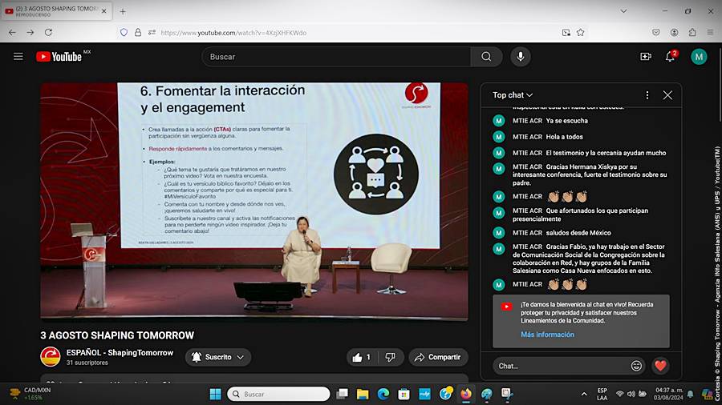Screen dimensions: 722x405
Task: Click chat message Hola a todos
Action: [565, 137]
